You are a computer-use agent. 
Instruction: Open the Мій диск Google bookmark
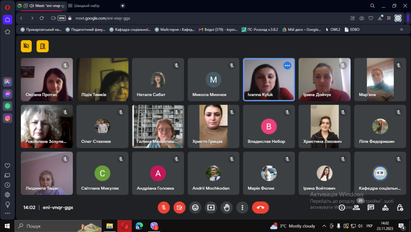click(x=301, y=29)
